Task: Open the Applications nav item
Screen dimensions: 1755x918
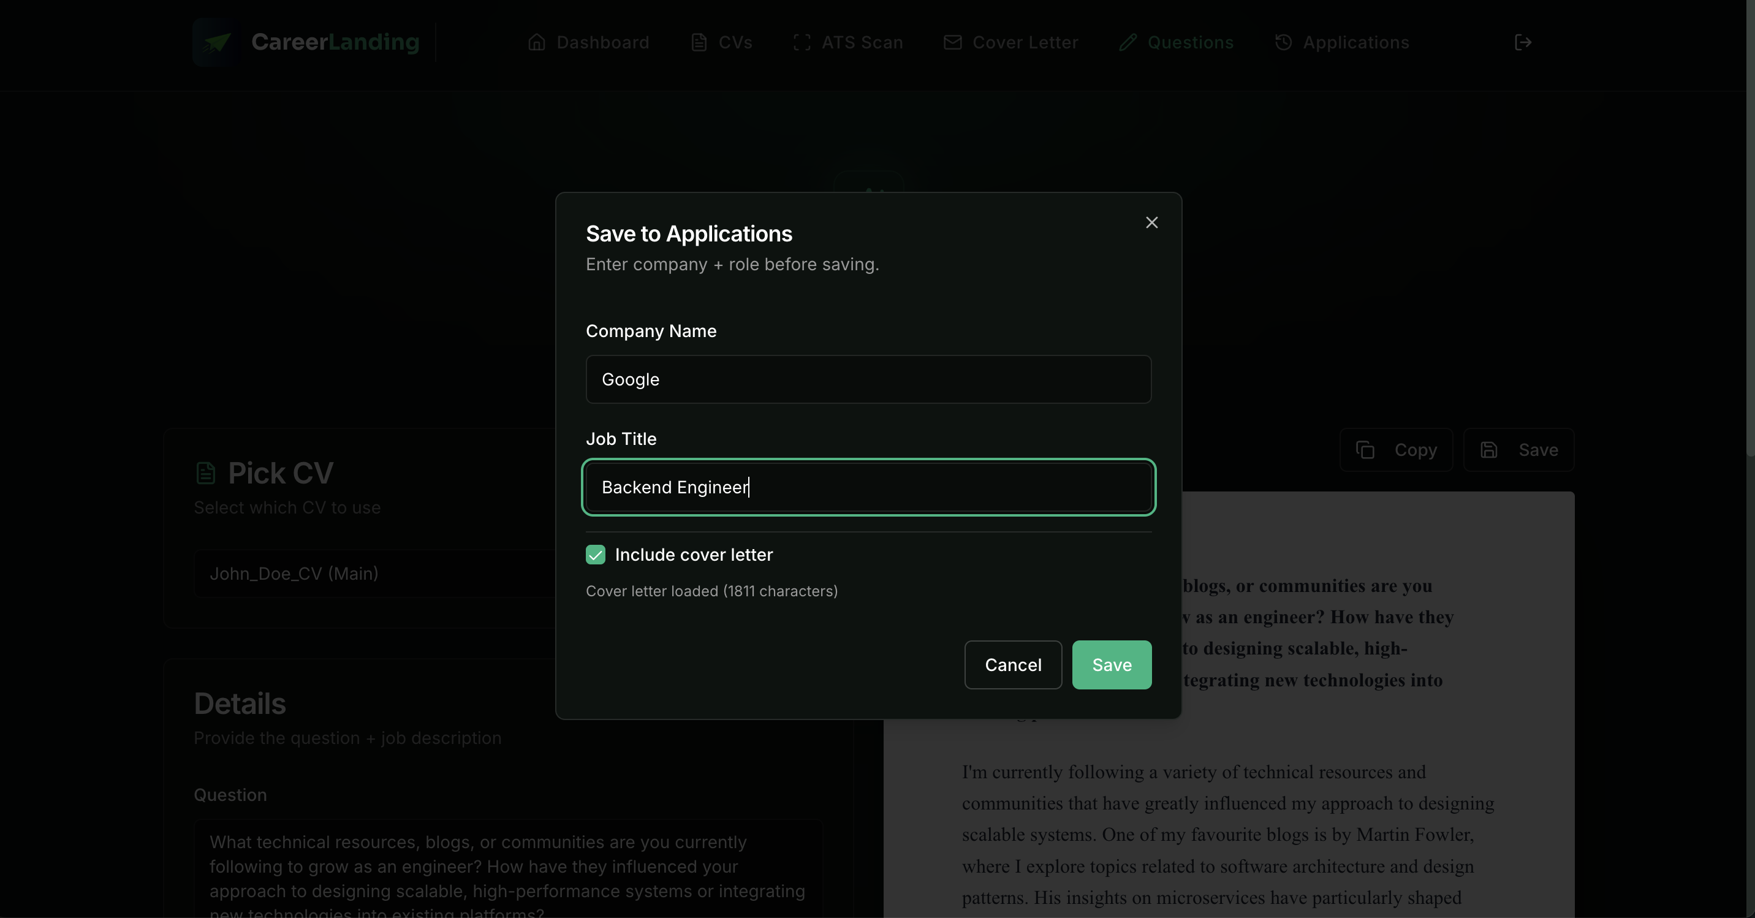Action: [1341, 42]
